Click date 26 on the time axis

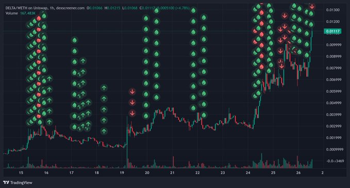(x=298, y=173)
